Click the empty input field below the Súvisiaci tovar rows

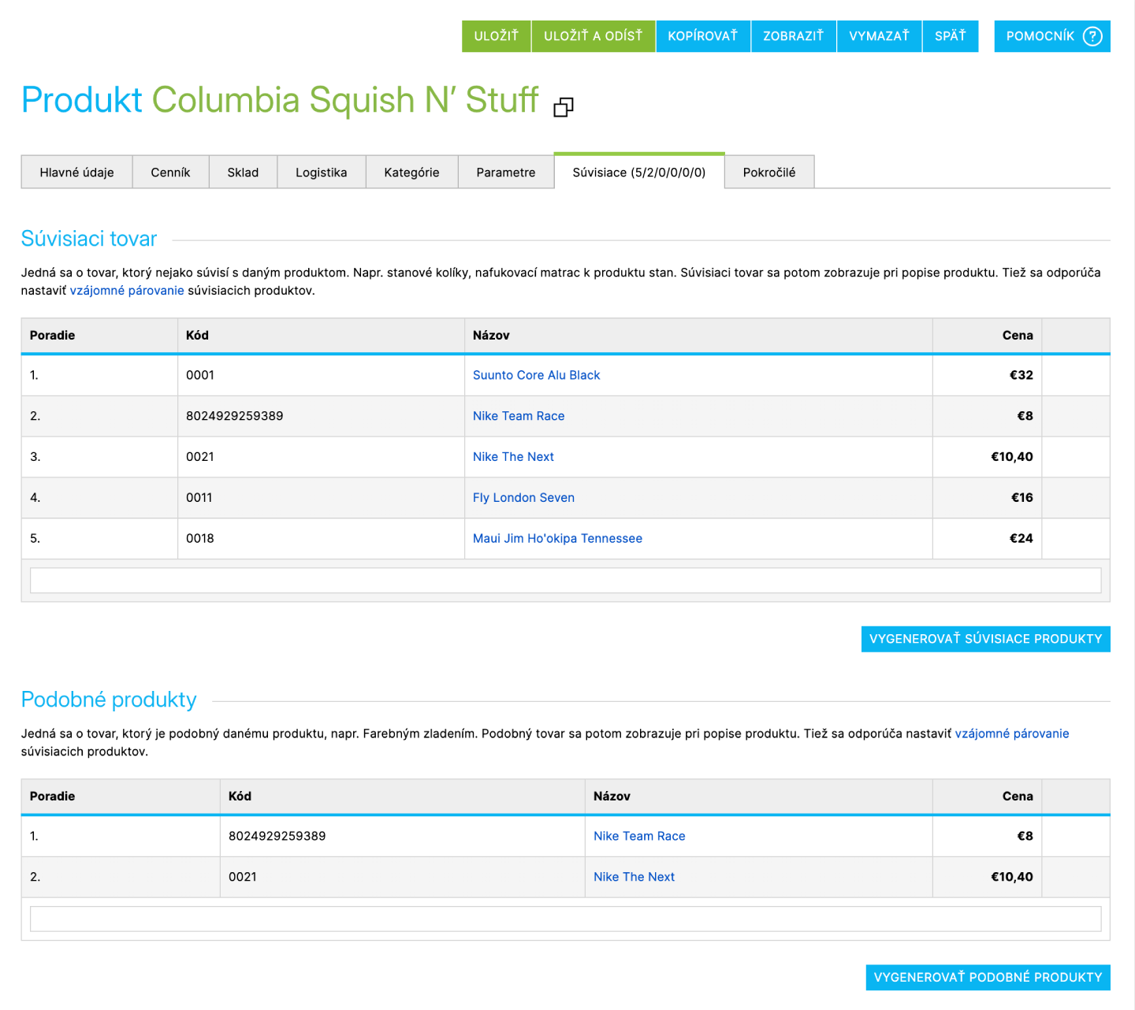click(565, 581)
